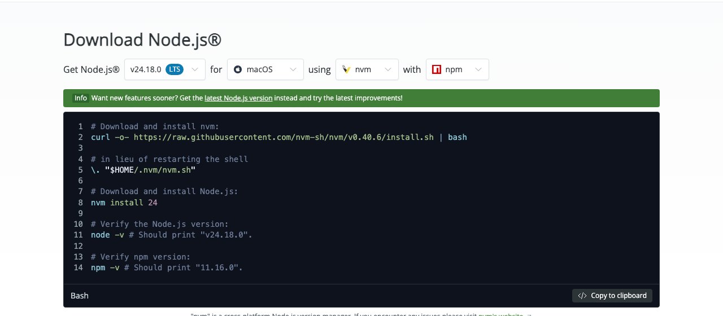Click the 'Get Node.js®' label
The width and height of the screenshot is (723, 316).
[x=92, y=69]
